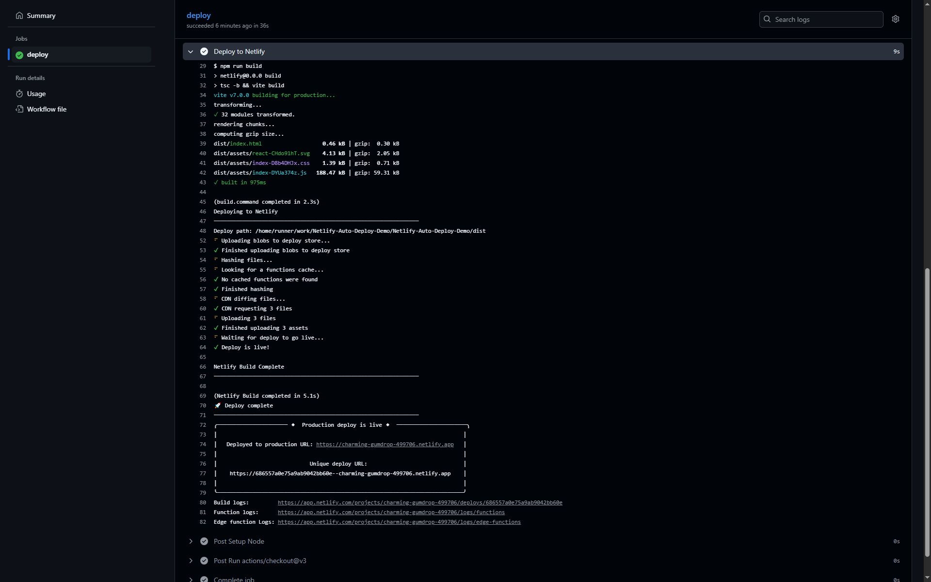Click Post Run actions/checkout@v3 checkmark icon
Viewport: 931px width, 582px height.
point(204,561)
